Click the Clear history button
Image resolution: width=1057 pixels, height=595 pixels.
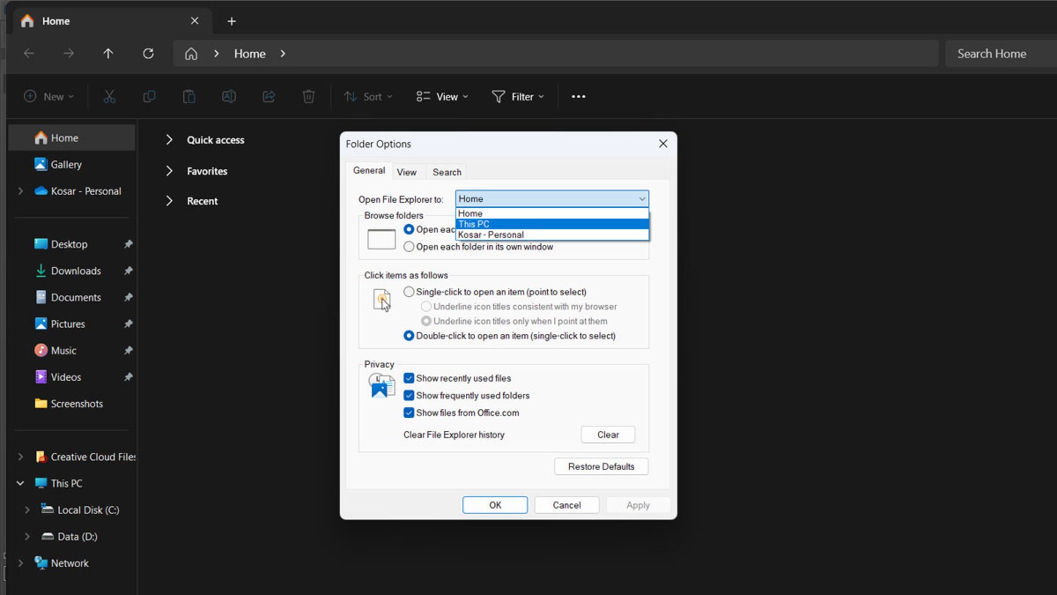click(x=607, y=435)
